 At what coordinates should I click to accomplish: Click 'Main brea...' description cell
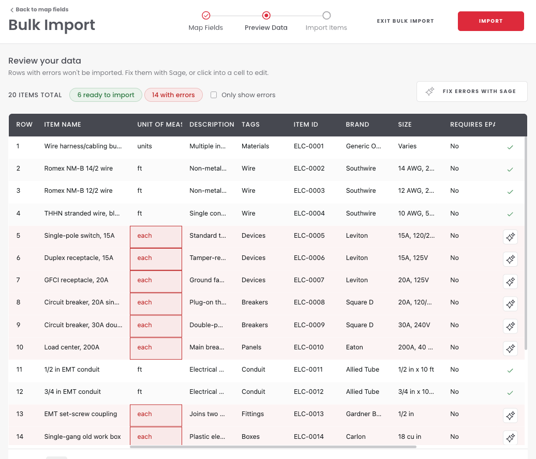tap(207, 347)
